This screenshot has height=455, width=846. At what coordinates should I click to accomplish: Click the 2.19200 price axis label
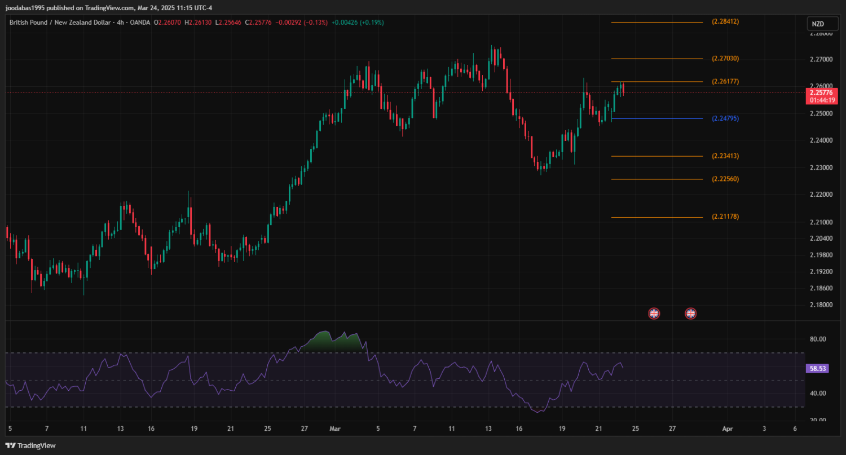pyautogui.click(x=821, y=272)
